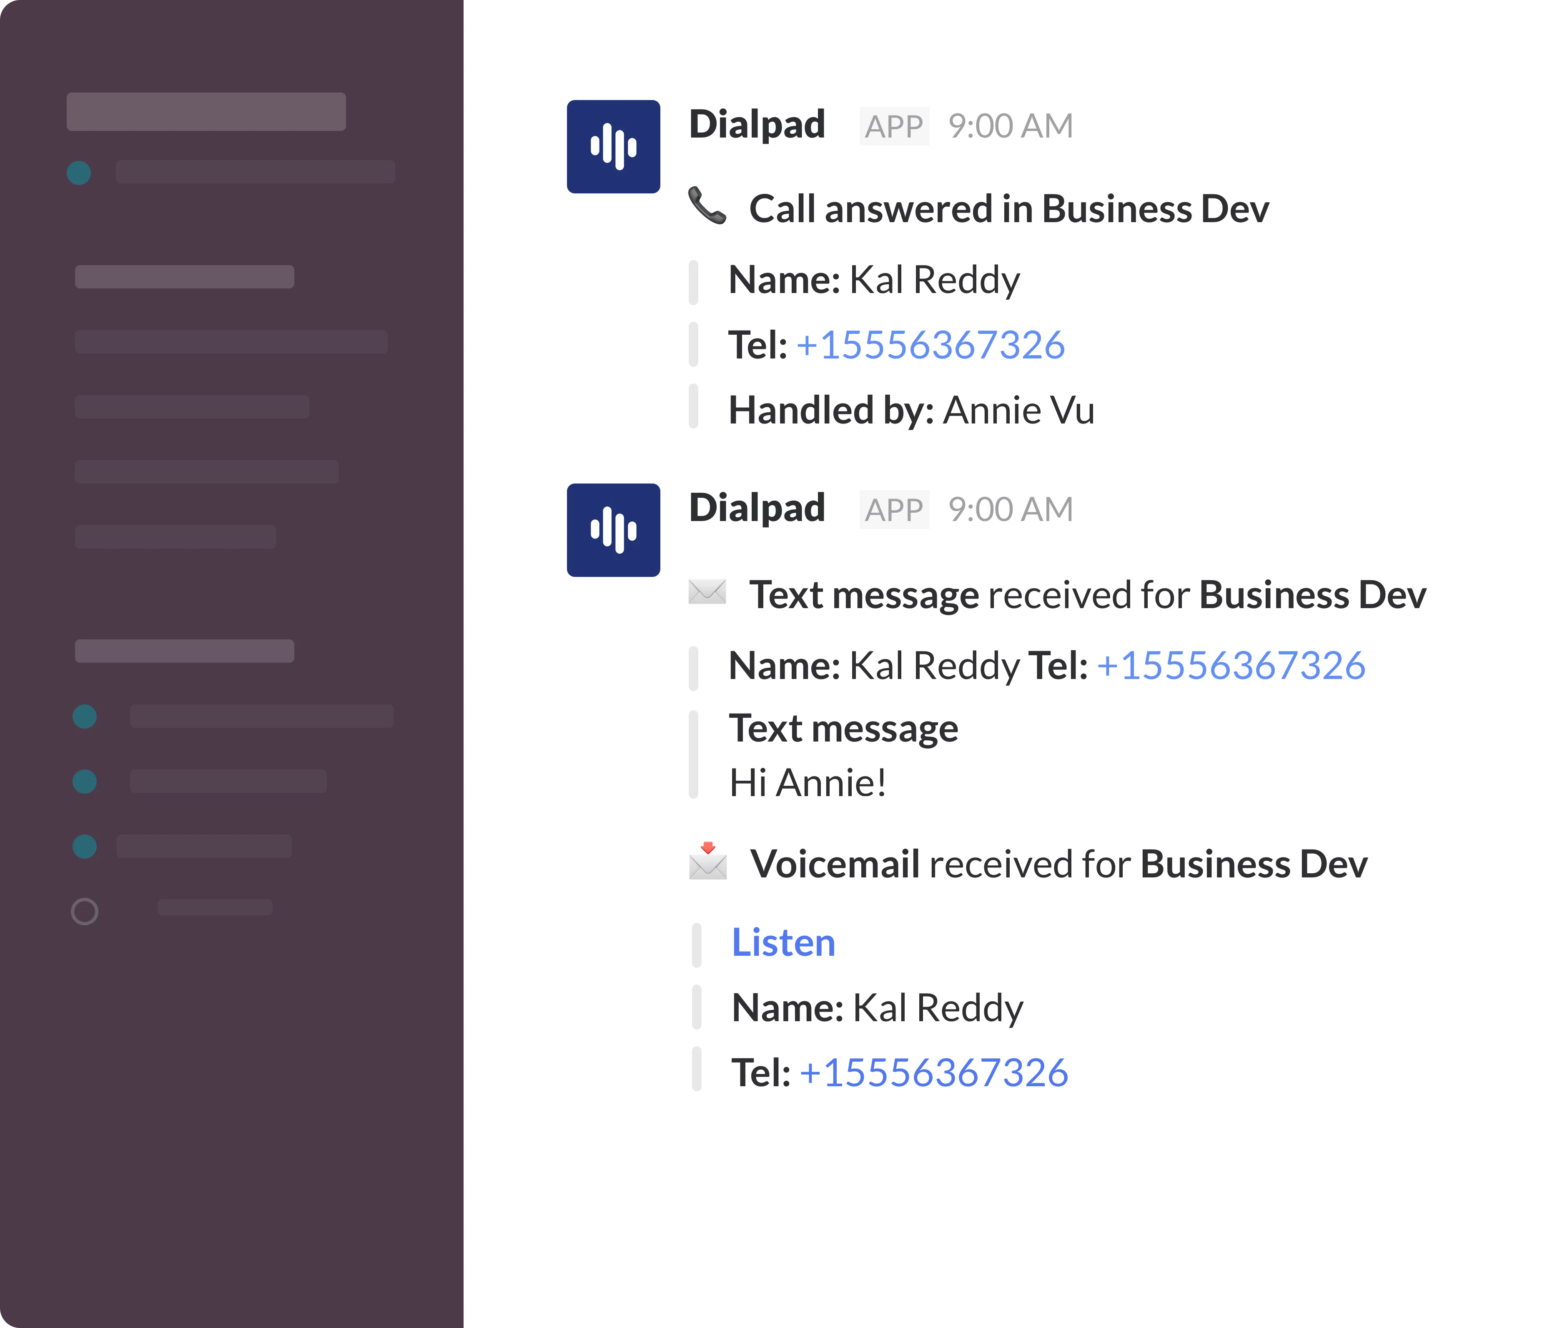The width and height of the screenshot is (1550, 1328).
Task: Select the second teal-dot sidebar entry
Action: (227, 782)
